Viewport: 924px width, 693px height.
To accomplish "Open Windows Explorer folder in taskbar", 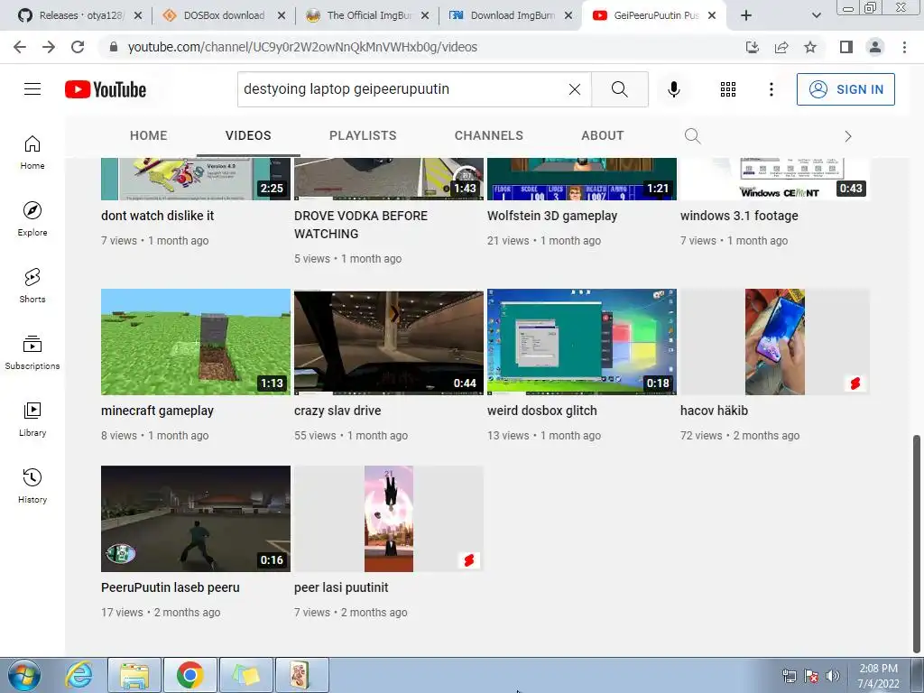I will tap(134, 675).
